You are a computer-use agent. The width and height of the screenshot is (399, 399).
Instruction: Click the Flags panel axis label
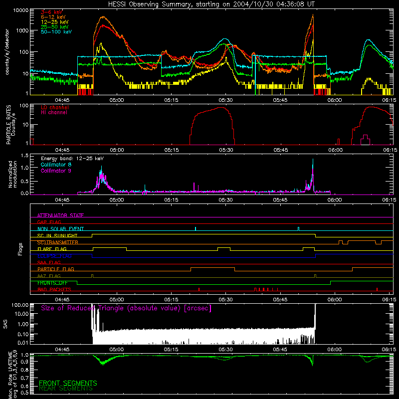tap(20, 249)
